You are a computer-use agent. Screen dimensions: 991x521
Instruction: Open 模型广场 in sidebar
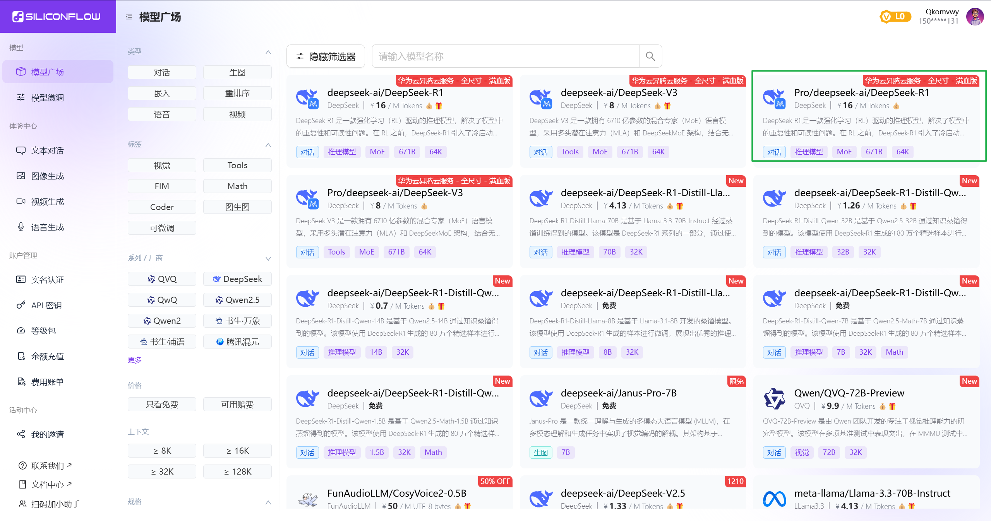coord(58,72)
